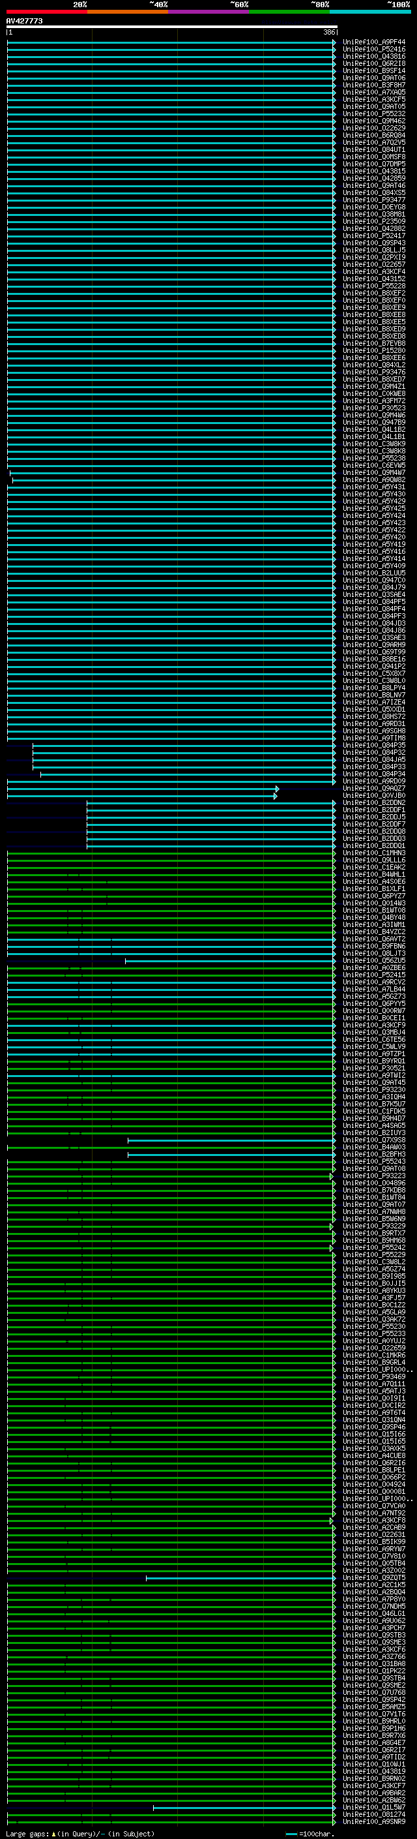Select hit label UniRef100_Q9LLL6
Screen dimensions: 417x1839
374,860
